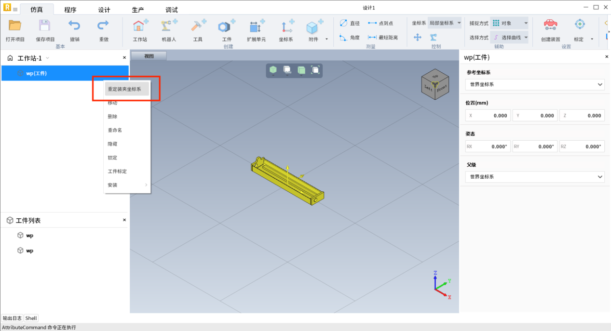Click the Shell button
The height and width of the screenshot is (331, 611).
click(x=31, y=318)
